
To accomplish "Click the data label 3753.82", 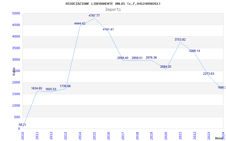I will click(x=180, y=39).
